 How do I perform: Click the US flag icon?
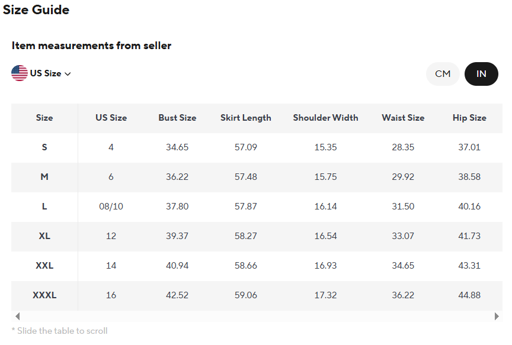20,73
